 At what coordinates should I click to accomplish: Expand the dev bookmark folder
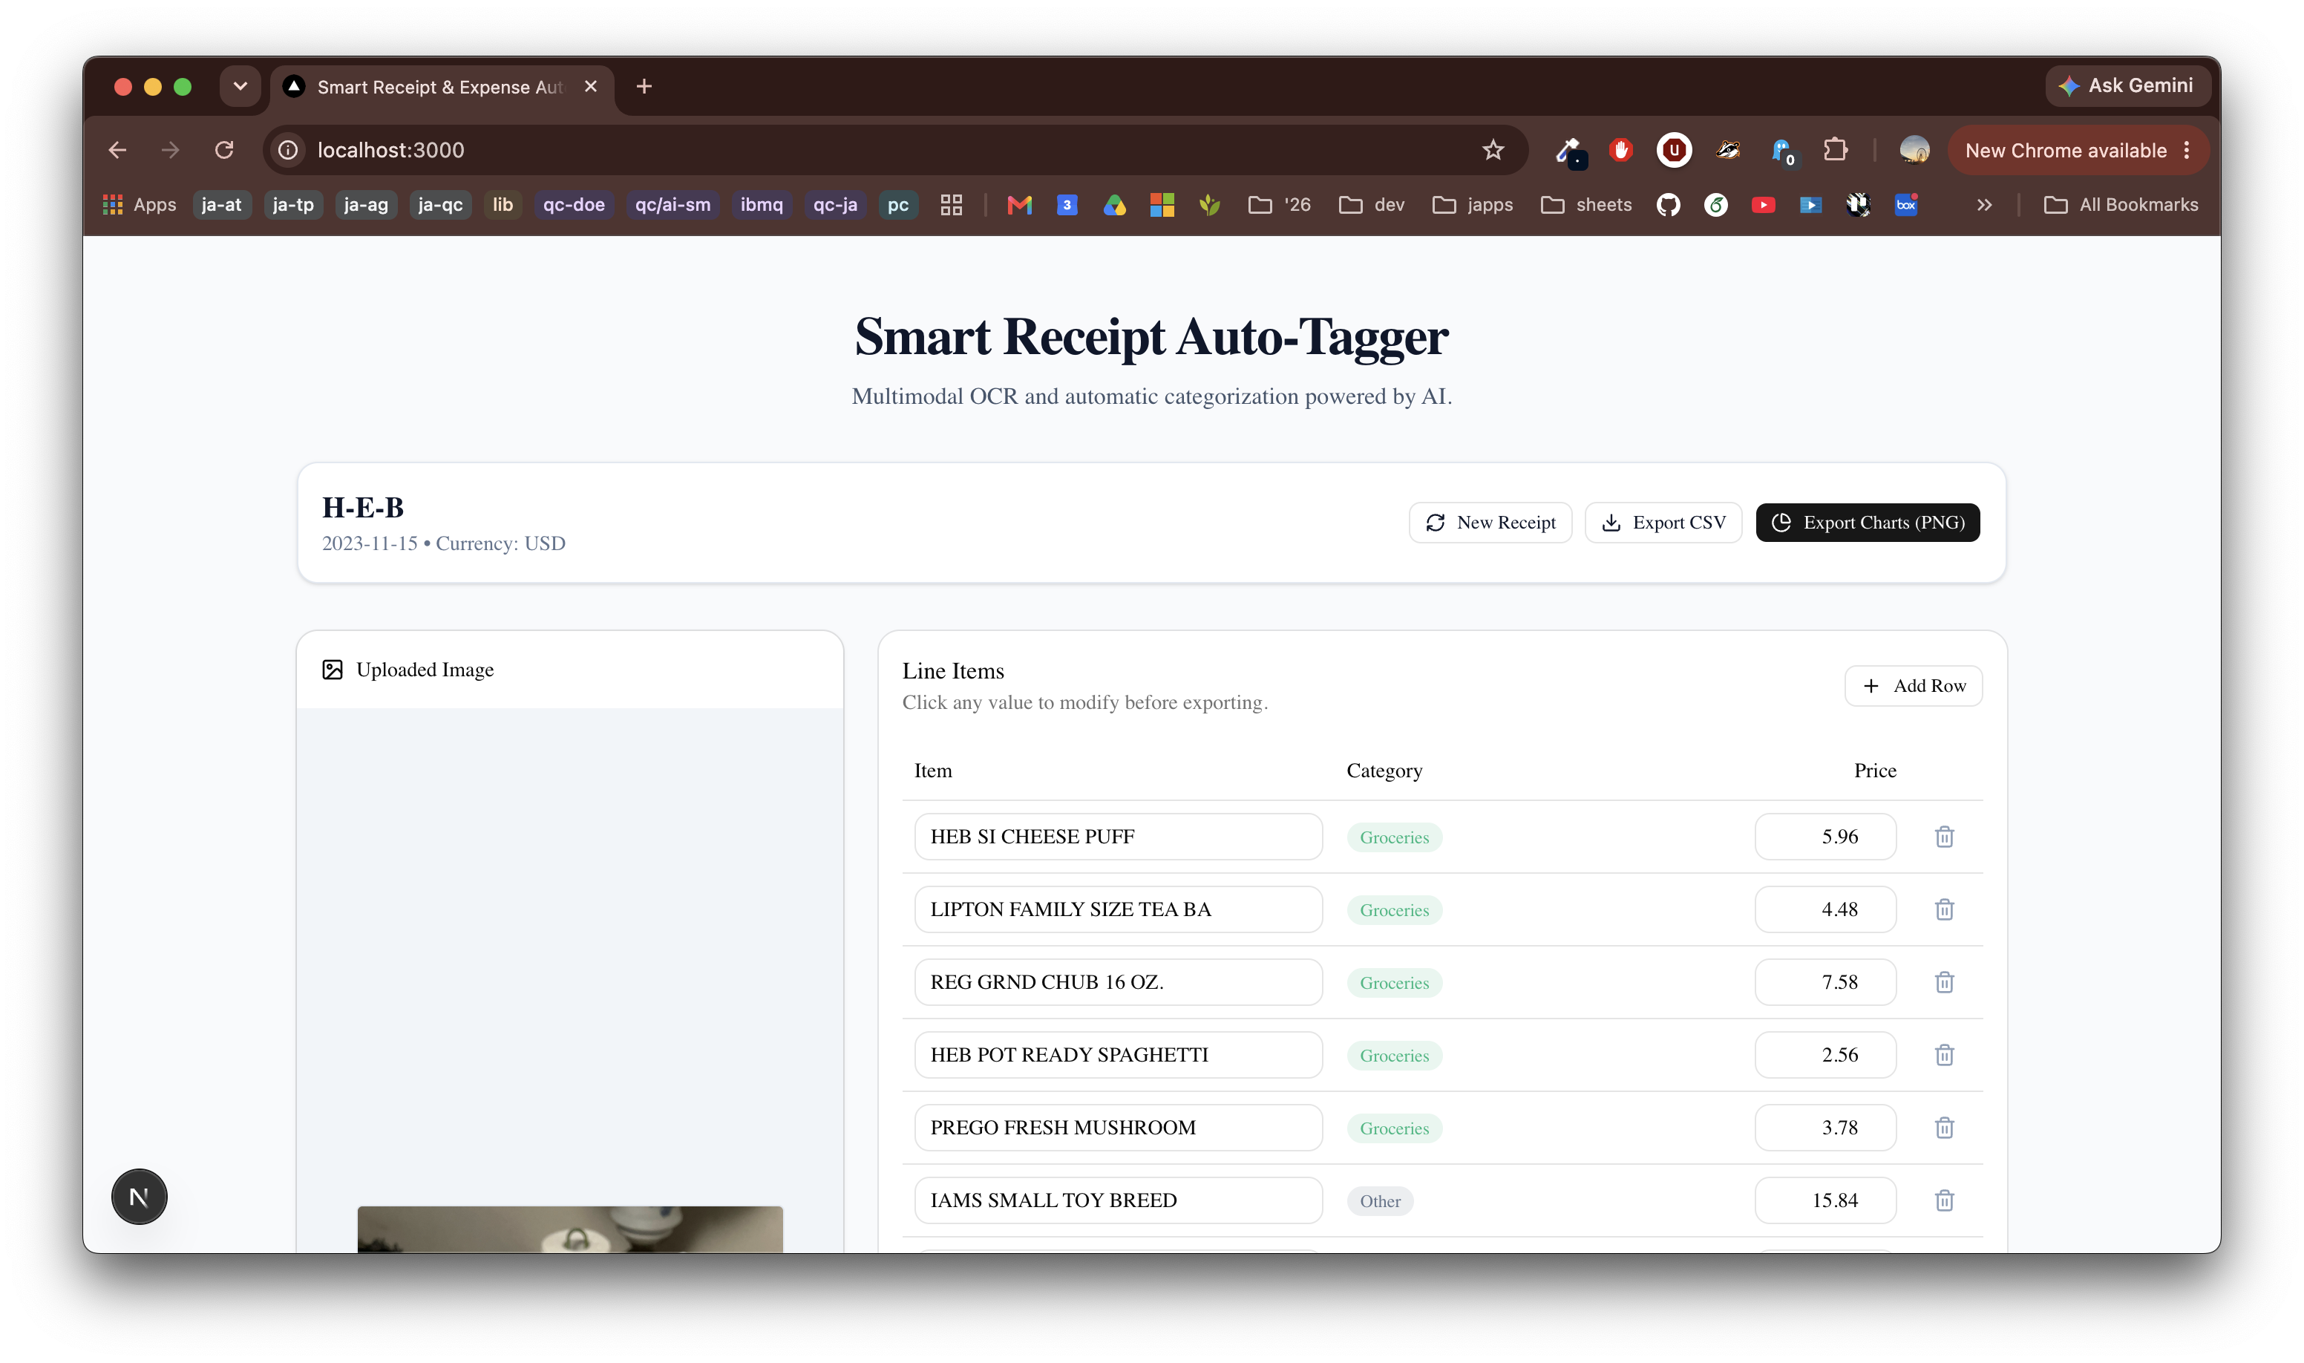pos(1371,205)
